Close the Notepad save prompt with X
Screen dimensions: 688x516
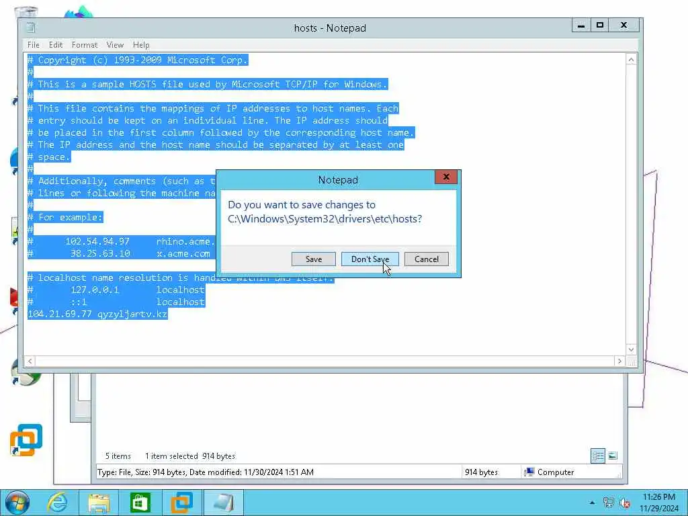tap(446, 177)
